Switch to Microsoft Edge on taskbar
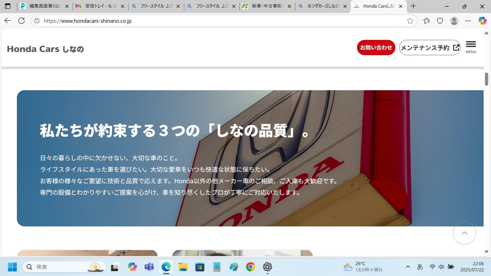 point(166,267)
